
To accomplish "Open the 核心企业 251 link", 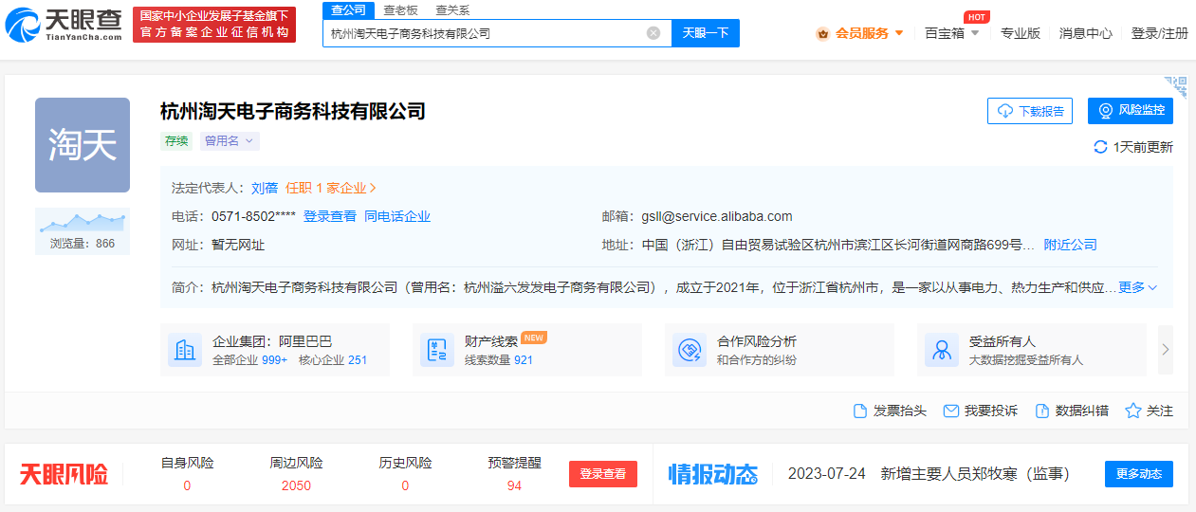I will click(x=333, y=360).
